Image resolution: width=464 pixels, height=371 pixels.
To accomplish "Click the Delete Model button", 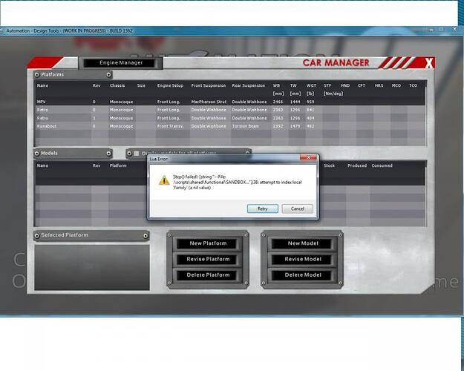I will [x=302, y=275].
